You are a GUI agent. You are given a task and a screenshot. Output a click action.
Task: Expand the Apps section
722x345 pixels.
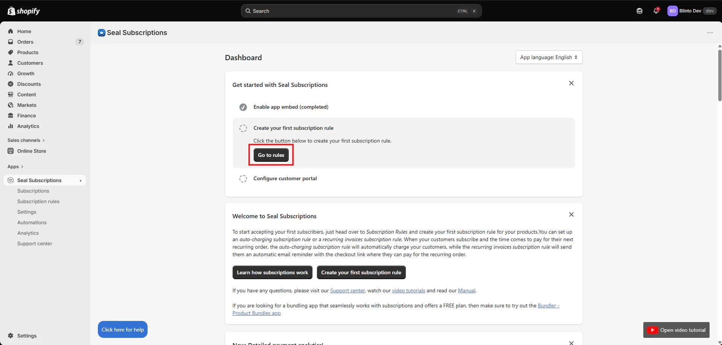15,167
